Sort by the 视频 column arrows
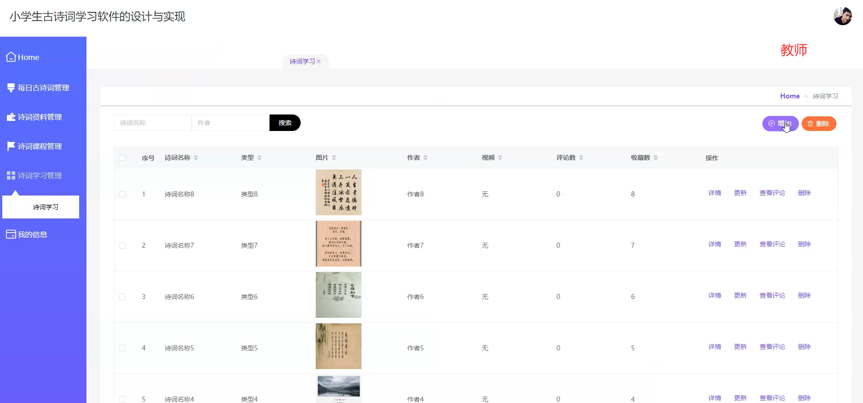 tap(500, 158)
